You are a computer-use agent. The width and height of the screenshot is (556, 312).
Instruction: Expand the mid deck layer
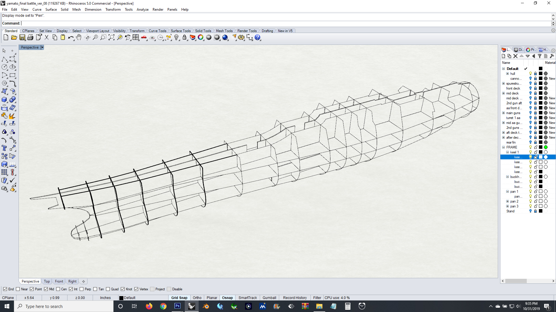(504, 93)
